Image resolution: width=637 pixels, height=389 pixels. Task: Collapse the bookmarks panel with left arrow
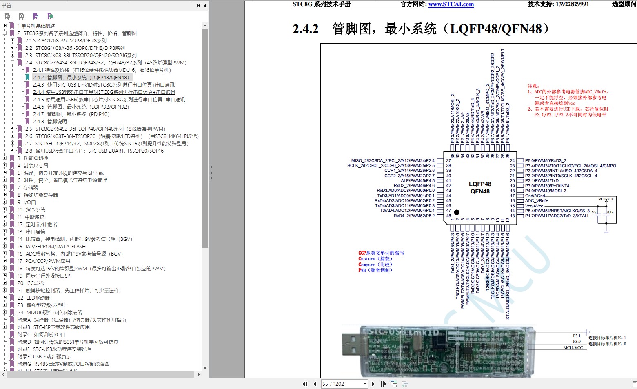[205, 6]
